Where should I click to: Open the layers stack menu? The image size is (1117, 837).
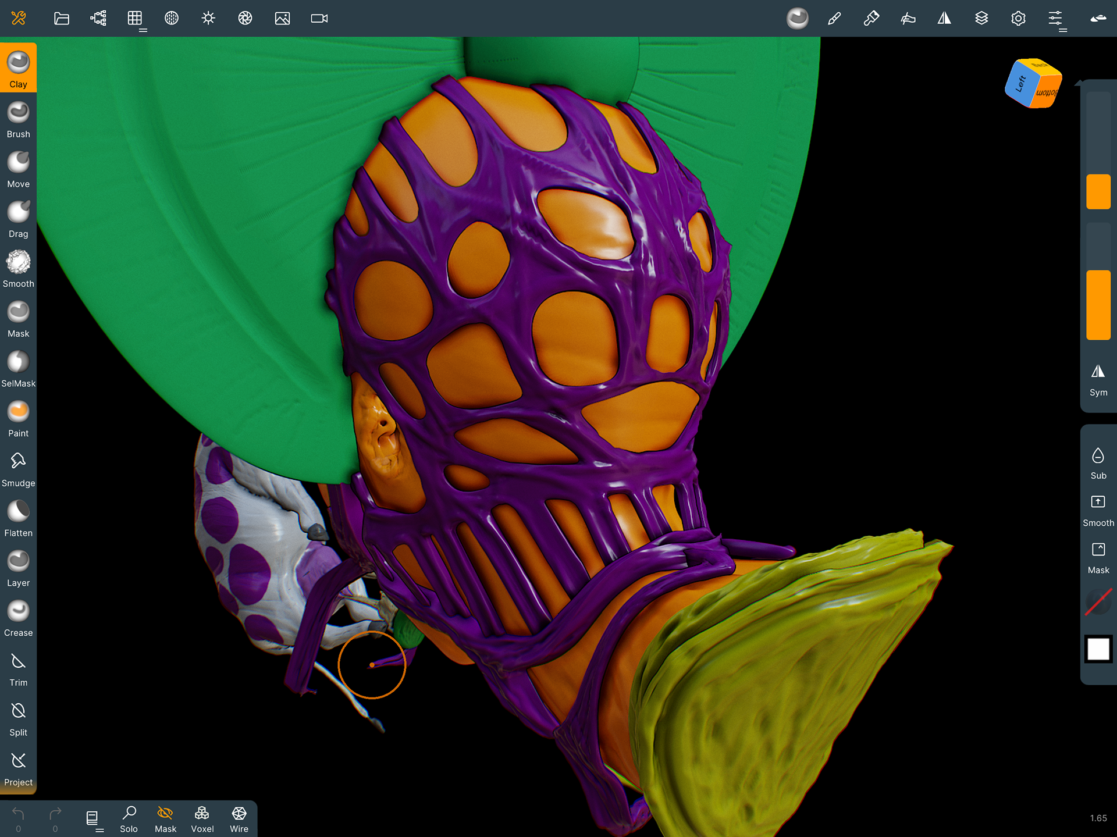[981, 18]
